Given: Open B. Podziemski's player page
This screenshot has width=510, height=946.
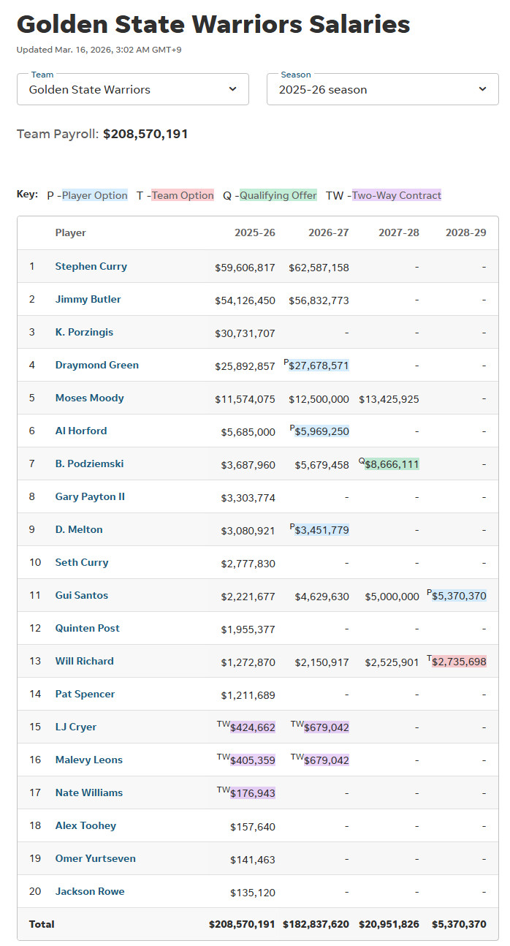Looking at the screenshot, I should click(88, 463).
